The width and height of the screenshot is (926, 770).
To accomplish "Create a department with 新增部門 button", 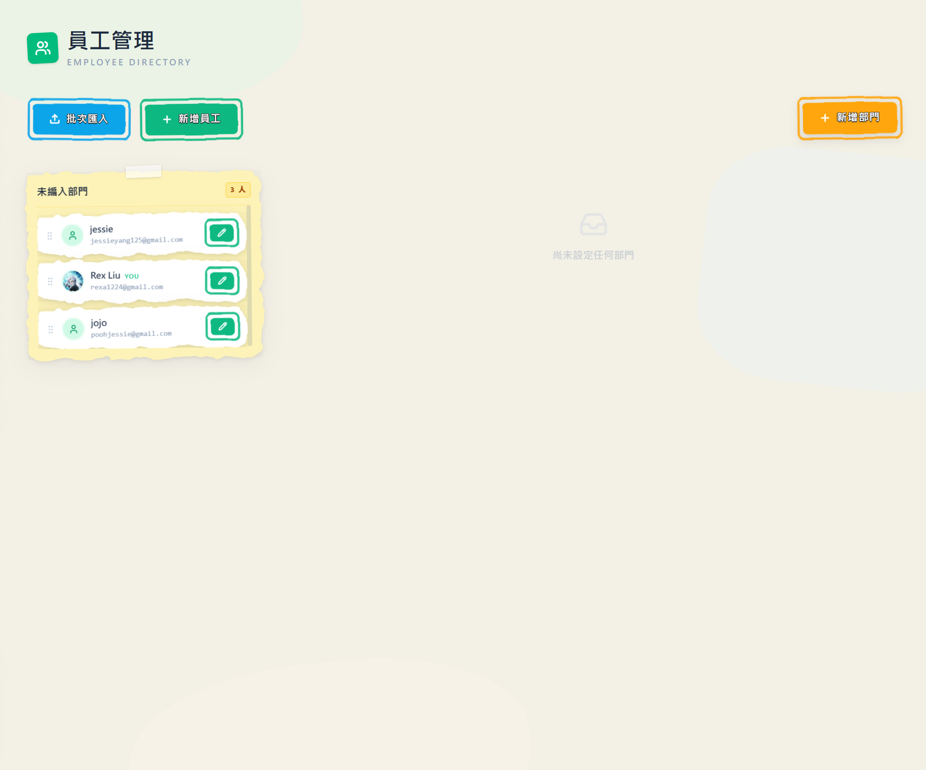I will click(x=850, y=118).
